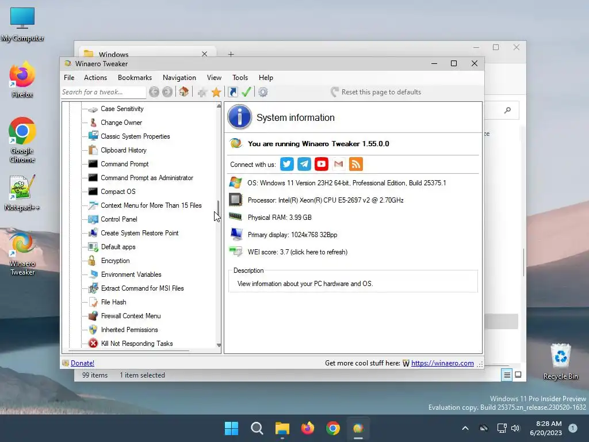Open the Actions menu
The image size is (589, 442).
pos(95,78)
